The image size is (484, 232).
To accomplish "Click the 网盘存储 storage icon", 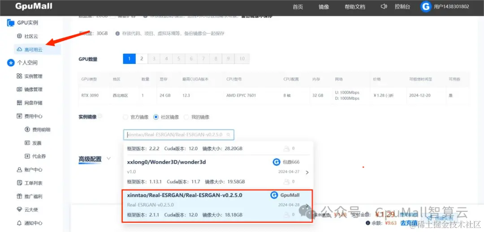I will coord(19,103).
